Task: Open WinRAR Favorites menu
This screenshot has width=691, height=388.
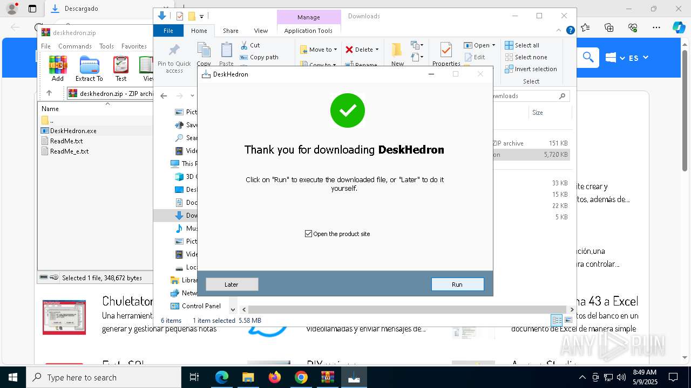Action: point(134,46)
